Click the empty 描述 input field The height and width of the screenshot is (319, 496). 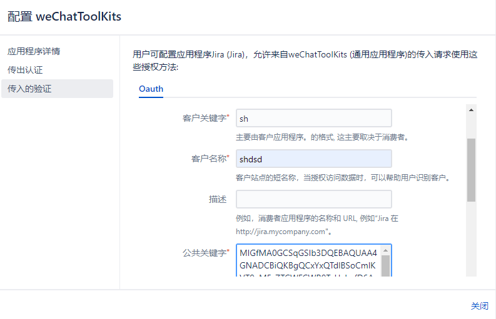pos(313,199)
